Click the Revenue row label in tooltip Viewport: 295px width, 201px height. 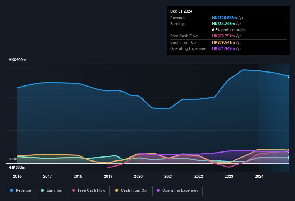pyautogui.click(x=178, y=18)
